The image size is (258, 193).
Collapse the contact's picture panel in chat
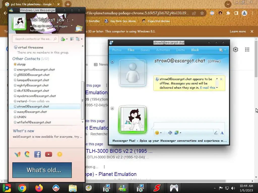click(x=112, y=62)
